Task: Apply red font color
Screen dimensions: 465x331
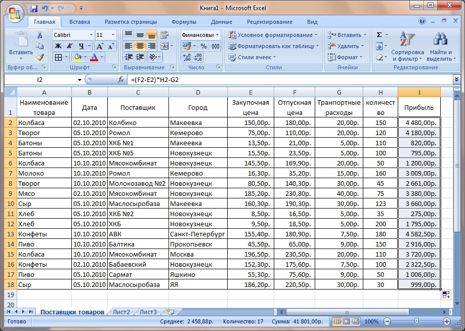Action: tap(94, 57)
